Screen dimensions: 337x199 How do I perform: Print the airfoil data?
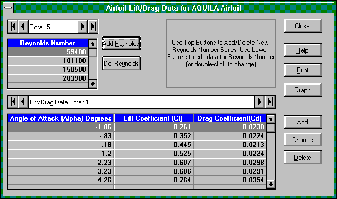(x=303, y=70)
